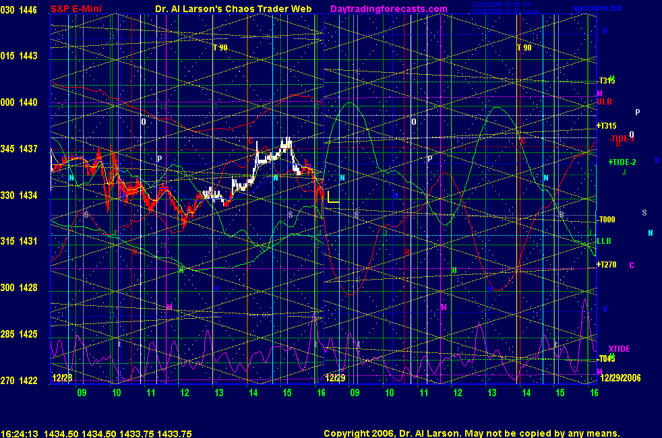Click the '300 1428' price axis label
The height and width of the screenshot is (438, 662).
click(x=19, y=287)
